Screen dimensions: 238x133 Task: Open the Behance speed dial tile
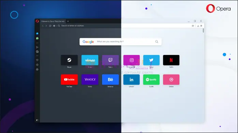click(x=110, y=79)
